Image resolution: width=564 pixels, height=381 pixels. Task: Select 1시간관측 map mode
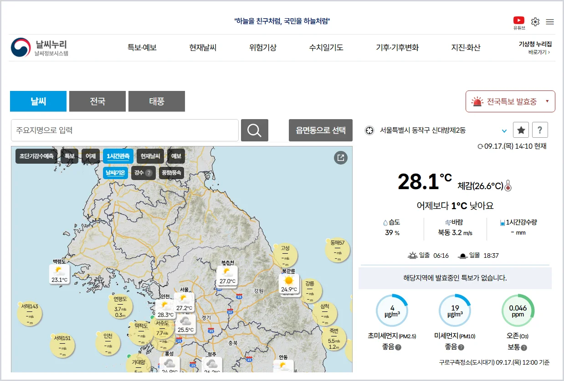pyautogui.click(x=118, y=156)
